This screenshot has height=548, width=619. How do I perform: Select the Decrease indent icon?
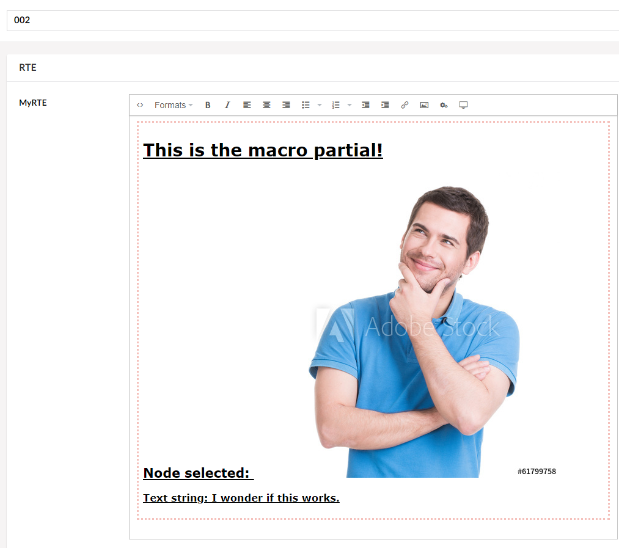[x=365, y=104]
